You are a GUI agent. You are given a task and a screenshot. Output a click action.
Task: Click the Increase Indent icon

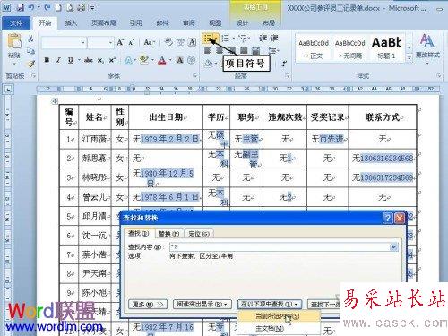click(x=274, y=39)
